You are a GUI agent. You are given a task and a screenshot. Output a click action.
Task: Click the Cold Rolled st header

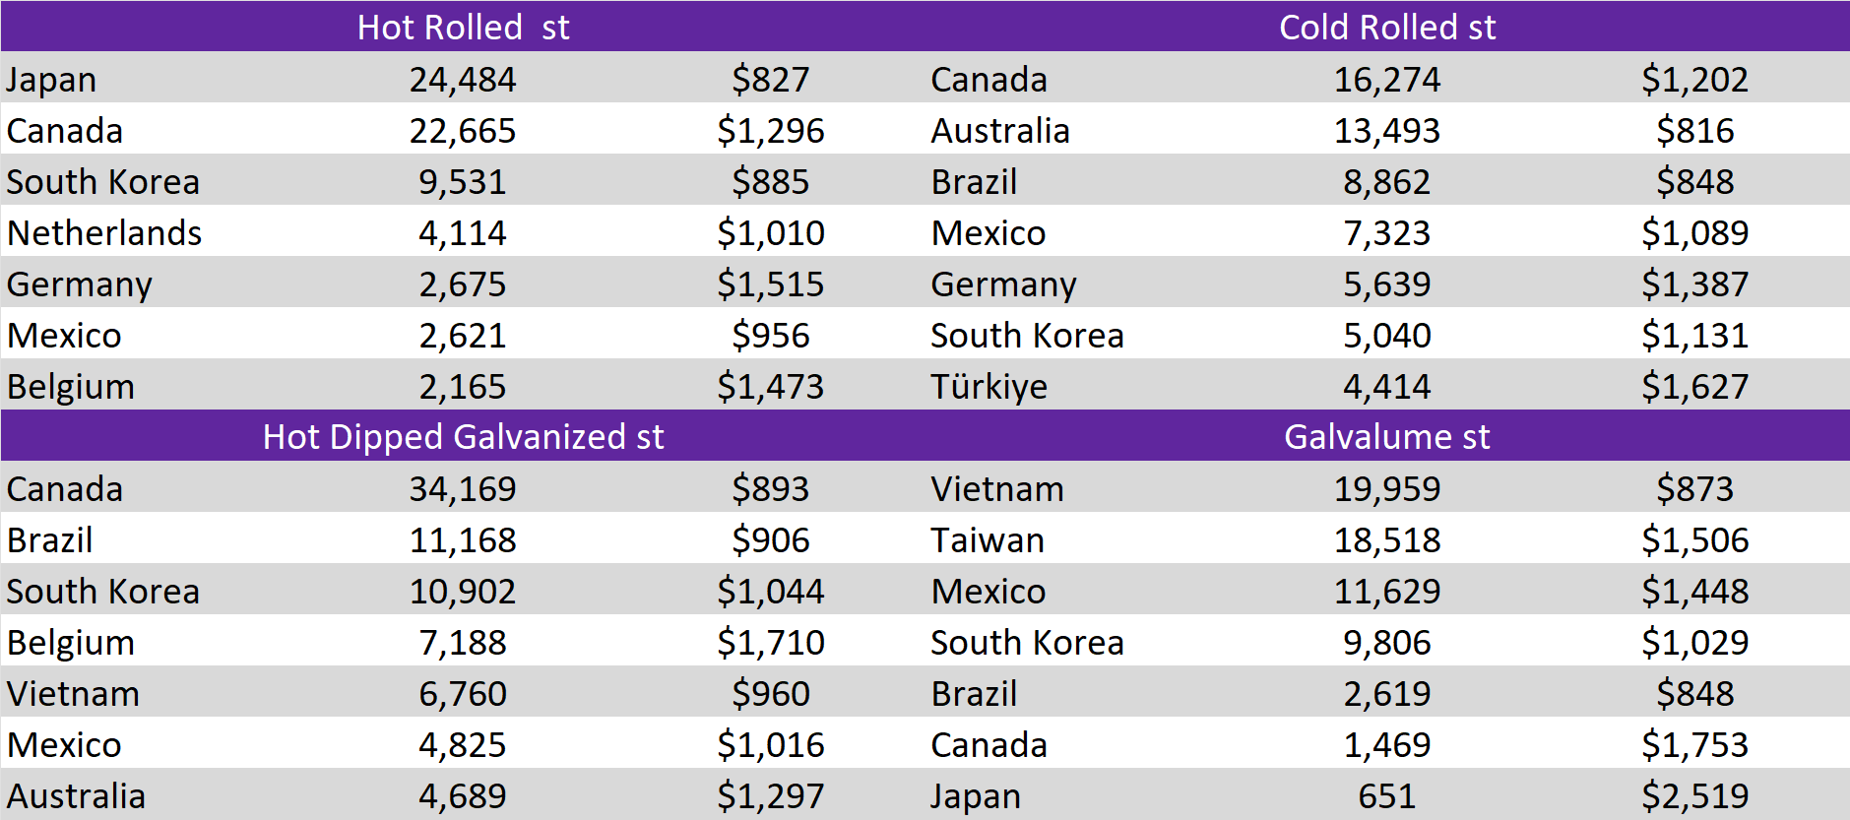[x=1386, y=27]
